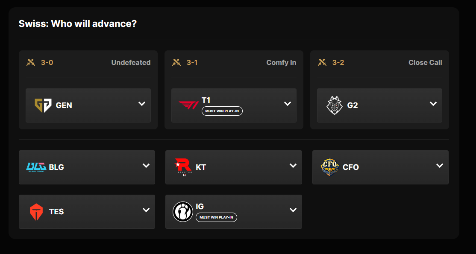476x254 pixels.
Task: Click crossed swords icon beside 3-2
Action: click(x=322, y=62)
